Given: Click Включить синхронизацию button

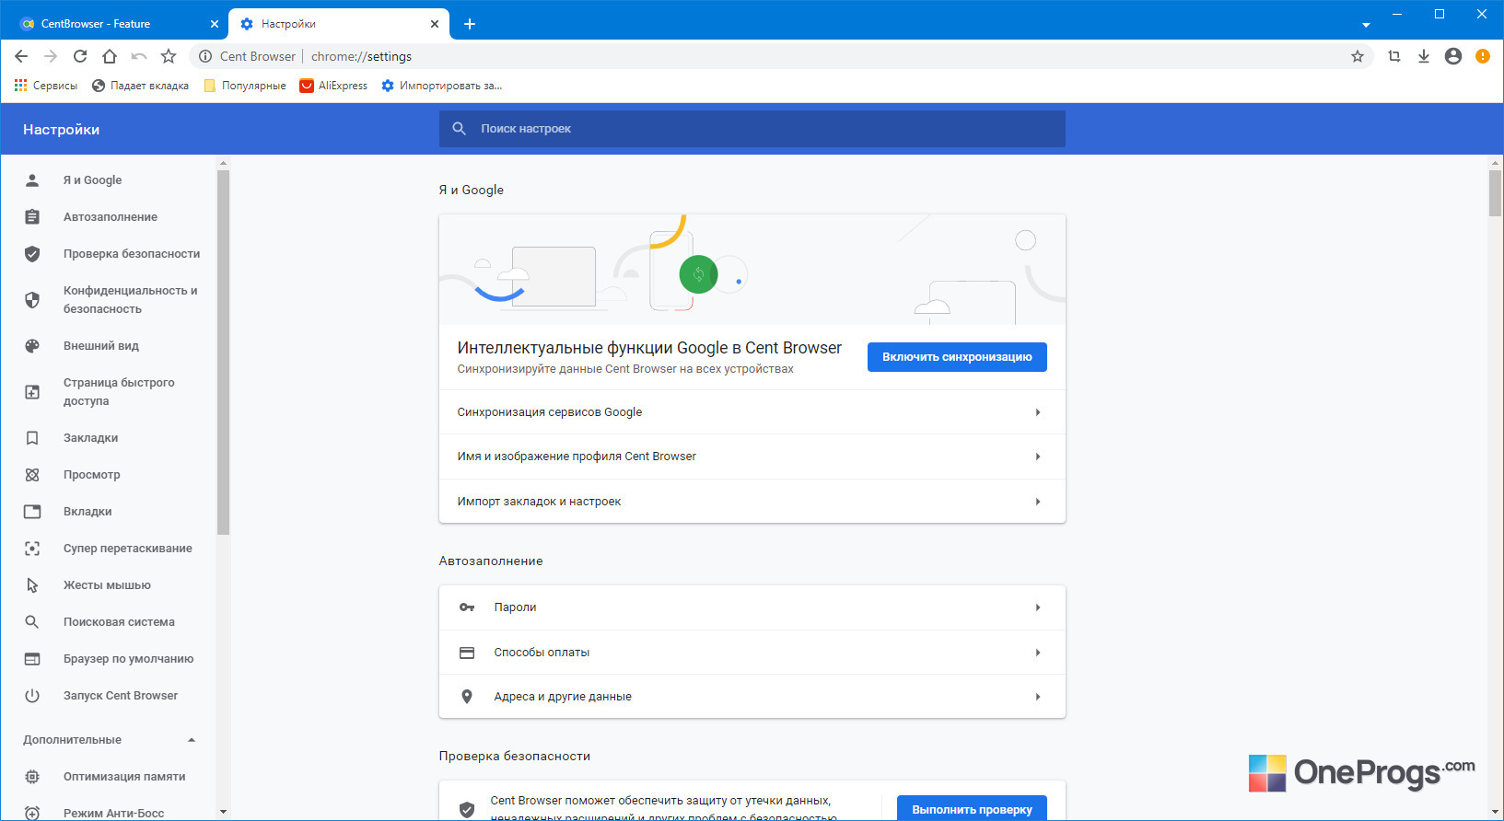Looking at the screenshot, I should tap(957, 357).
